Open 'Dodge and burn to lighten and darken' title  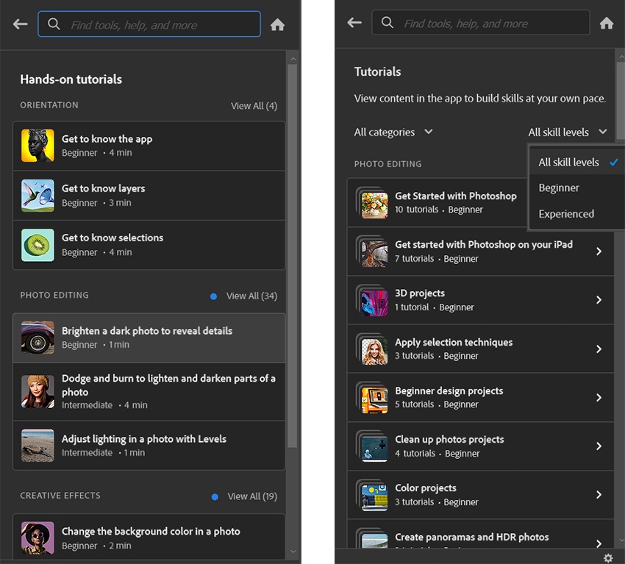(168, 385)
